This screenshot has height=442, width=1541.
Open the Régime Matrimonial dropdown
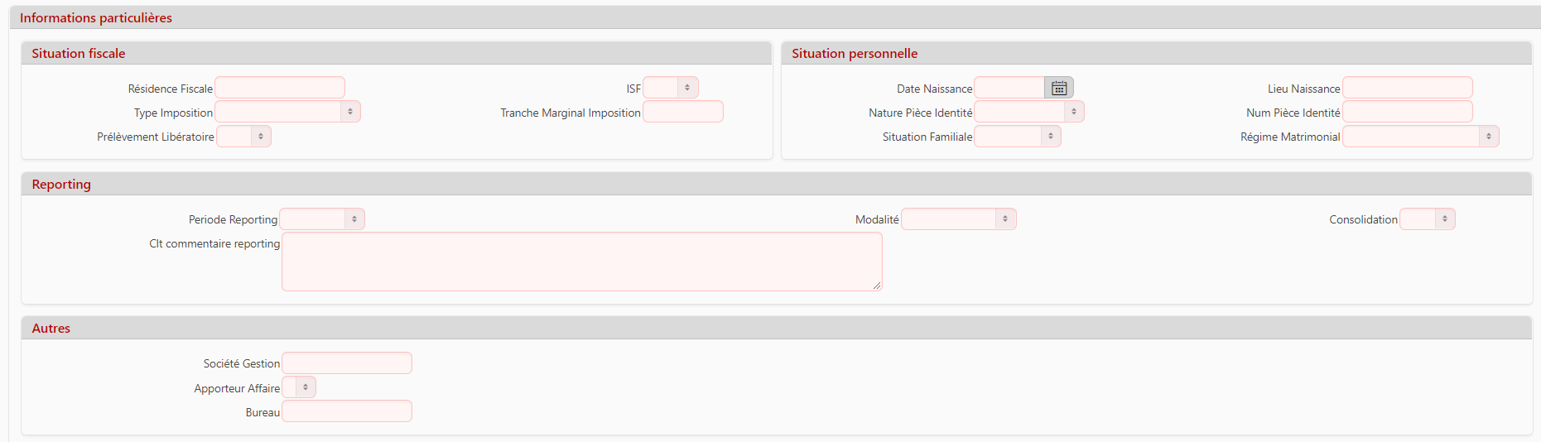point(1489,137)
